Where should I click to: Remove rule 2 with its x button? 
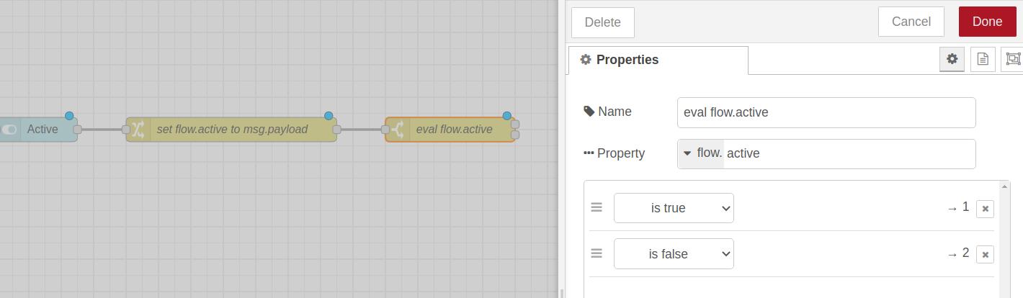(x=985, y=255)
